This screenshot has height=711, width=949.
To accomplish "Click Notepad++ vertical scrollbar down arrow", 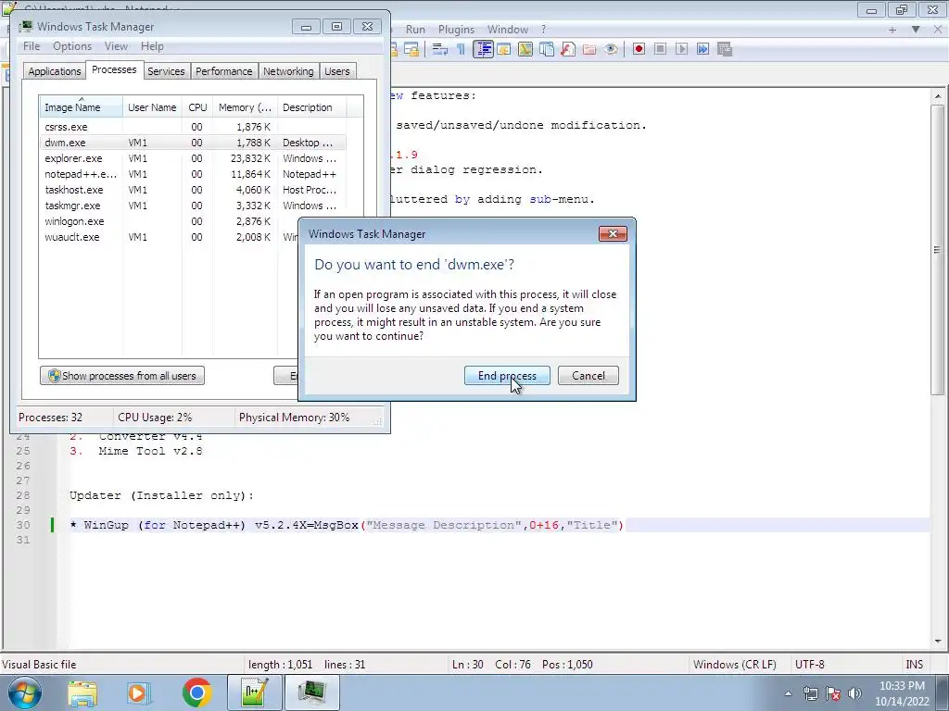I will pos(938,641).
